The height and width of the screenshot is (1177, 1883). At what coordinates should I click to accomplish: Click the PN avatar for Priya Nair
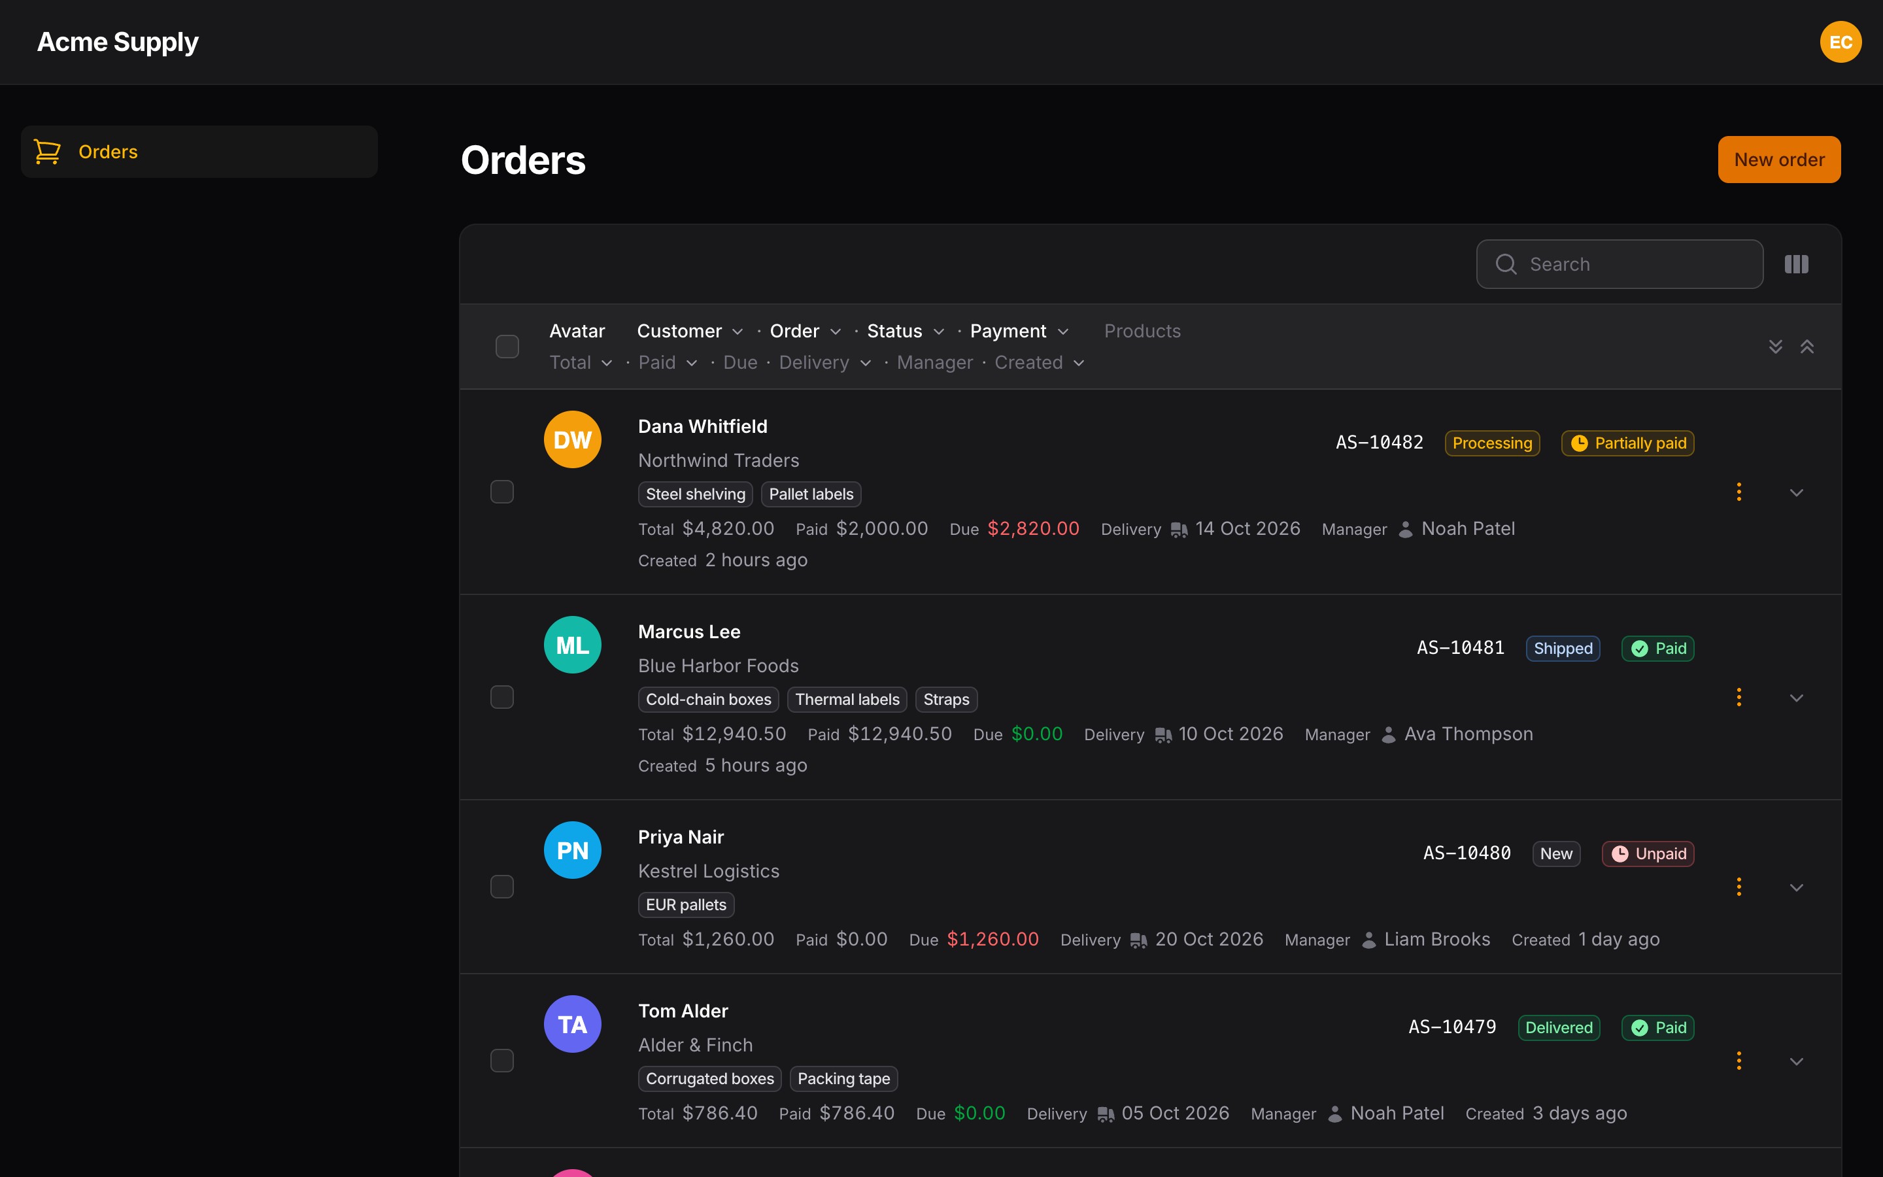click(x=573, y=851)
